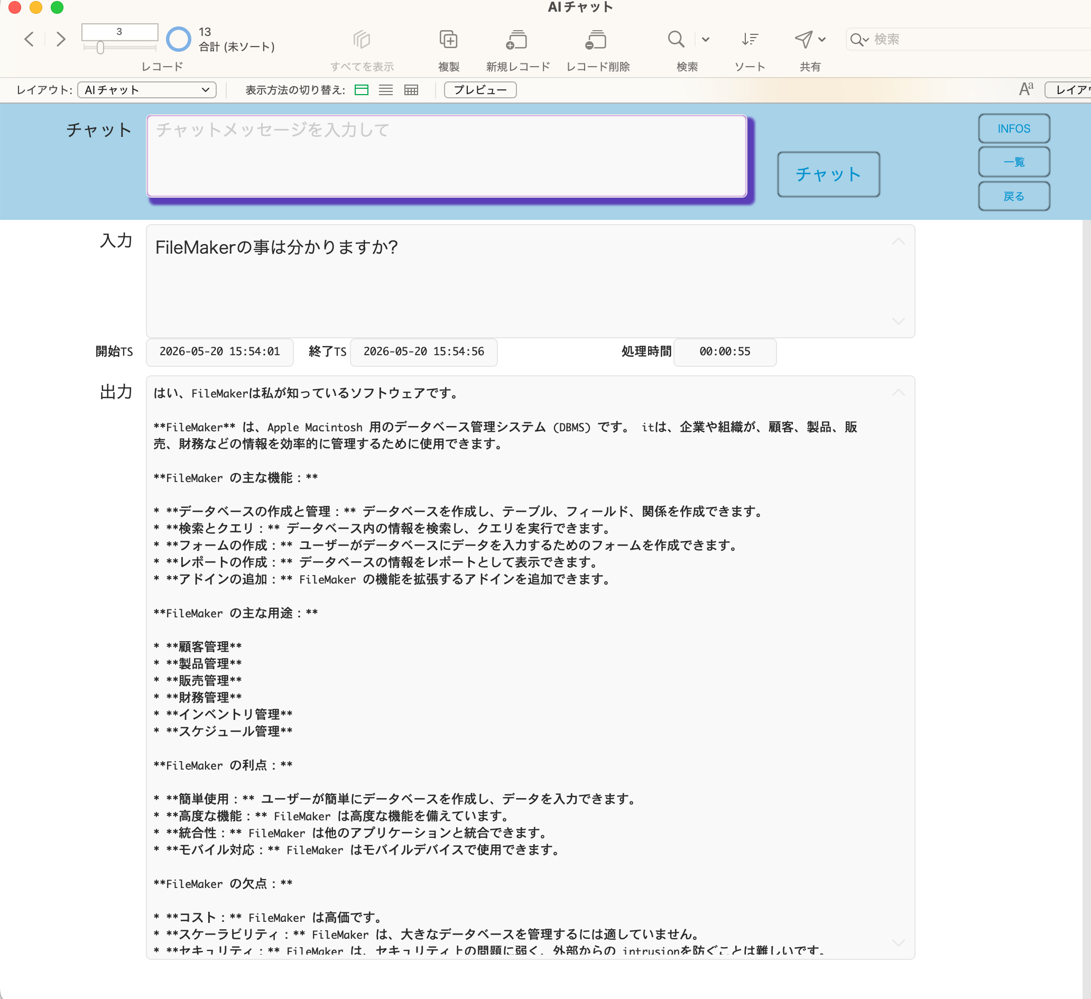The image size is (1091, 999).
Task: Click the 処理時間 00:00:55 field
Action: click(725, 351)
